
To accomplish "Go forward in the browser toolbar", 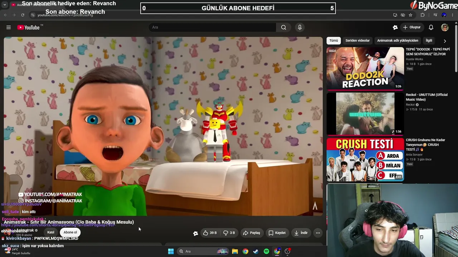I will [x=14, y=15].
